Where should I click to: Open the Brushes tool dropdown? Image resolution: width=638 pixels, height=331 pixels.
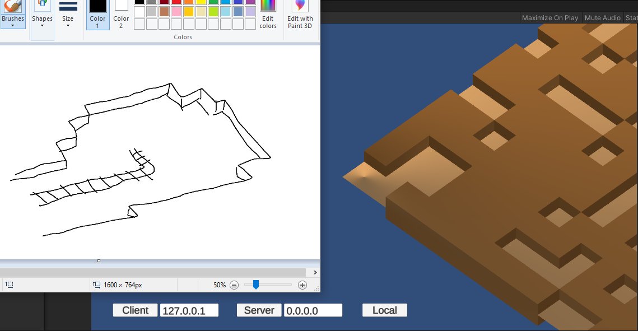13,21
